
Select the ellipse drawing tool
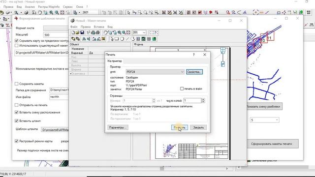tap(122, 39)
